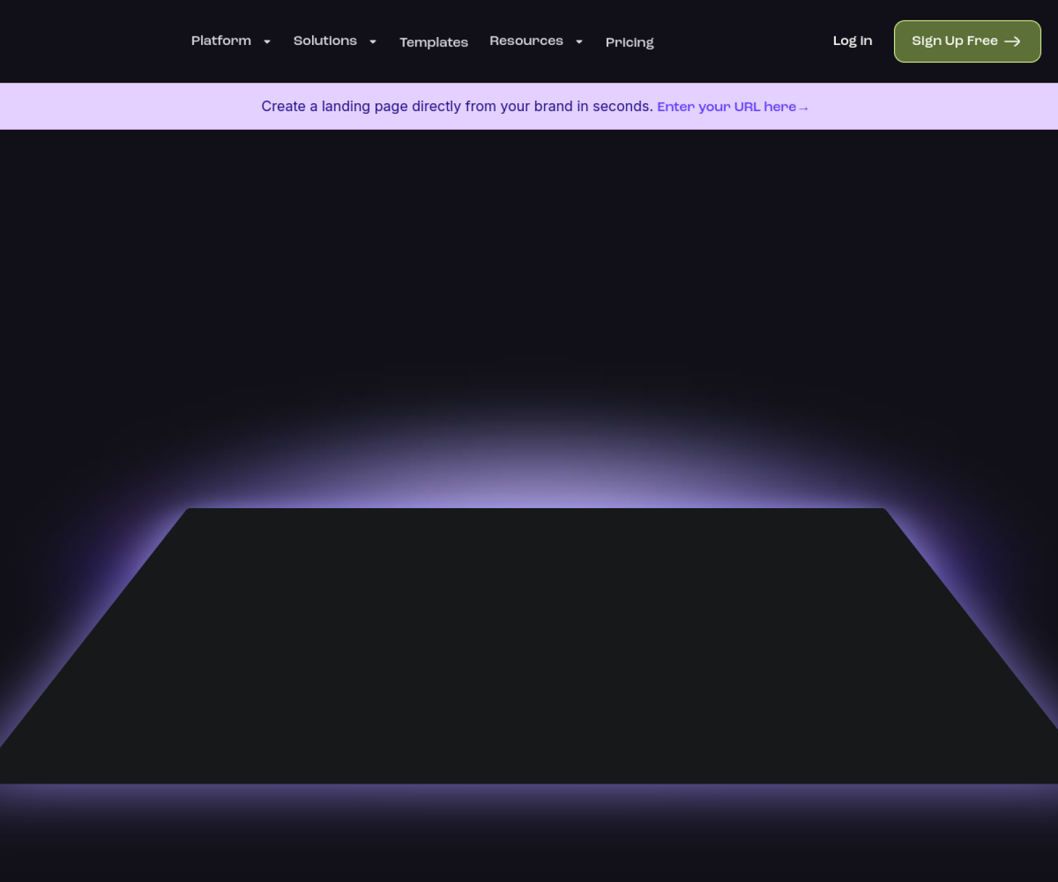Image resolution: width=1058 pixels, height=882 pixels.
Task: Open the Pricing page
Action: [x=629, y=42]
